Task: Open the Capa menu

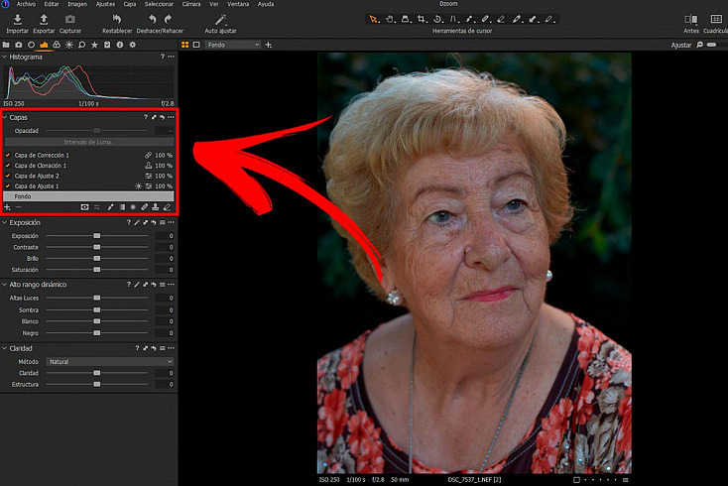Action: (130, 4)
